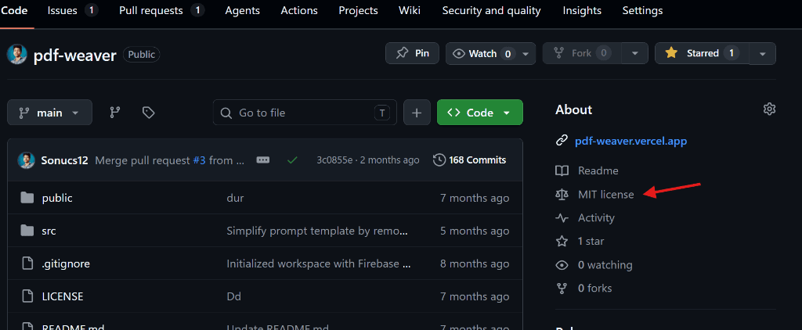Open pull request #3 link
Screen dimensions: 802x330
tap(199, 160)
